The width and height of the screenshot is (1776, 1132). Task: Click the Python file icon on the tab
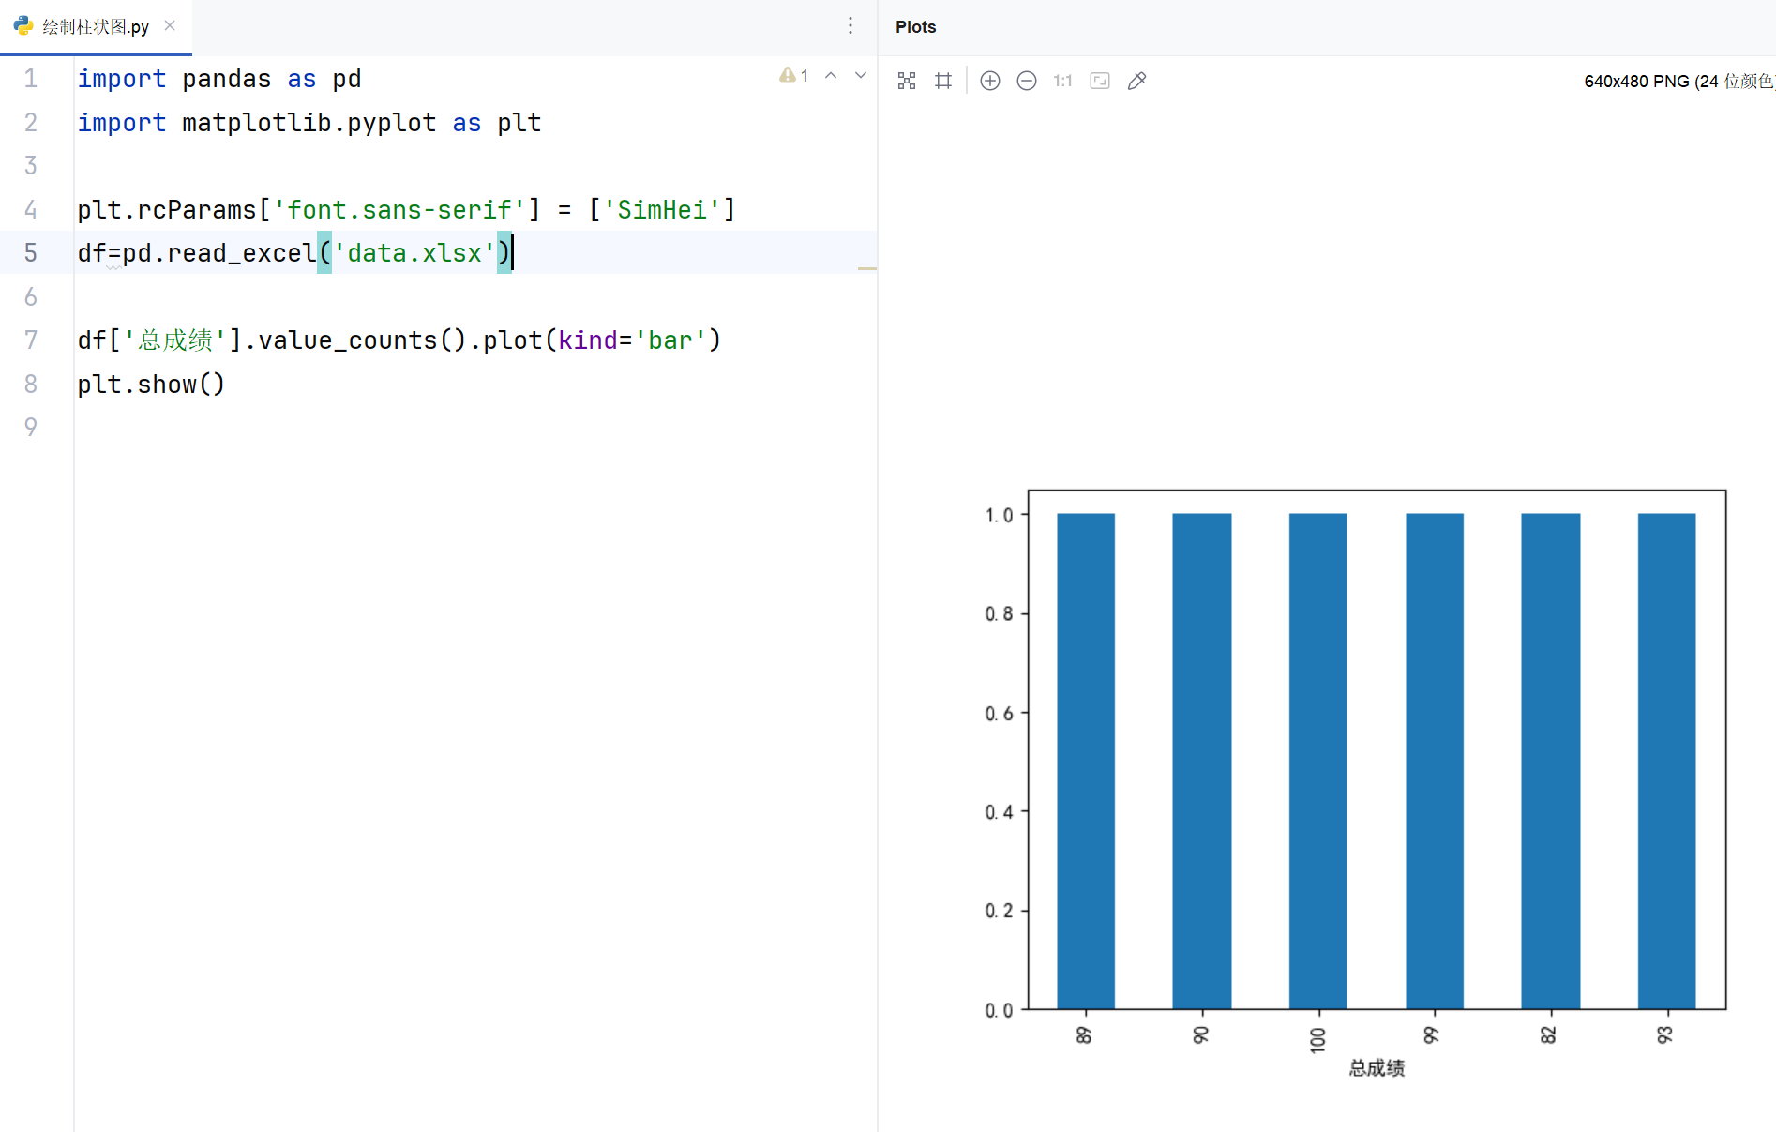23,26
